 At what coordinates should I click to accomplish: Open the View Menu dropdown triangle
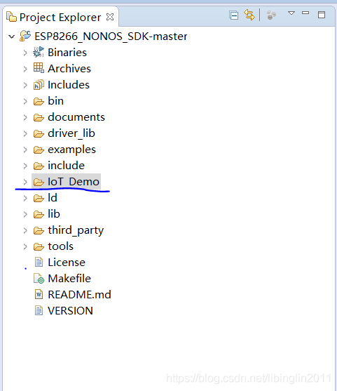(x=291, y=13)
